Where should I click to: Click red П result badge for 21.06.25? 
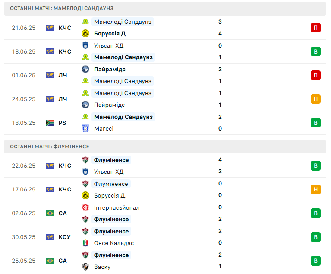(x=315, y=28)
